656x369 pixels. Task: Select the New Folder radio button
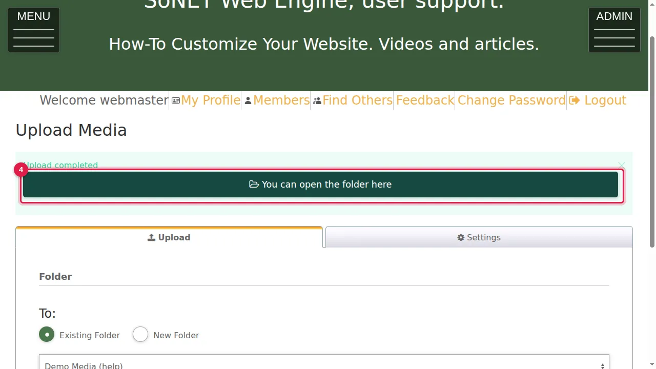[x=140, y=335]
